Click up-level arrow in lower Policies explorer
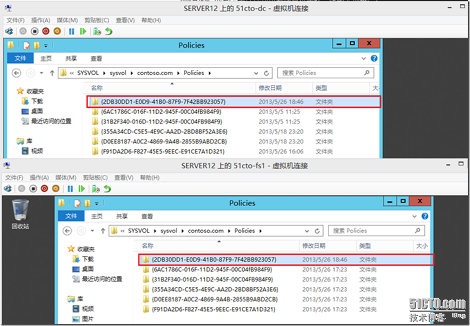 click(x=103, y=231)
